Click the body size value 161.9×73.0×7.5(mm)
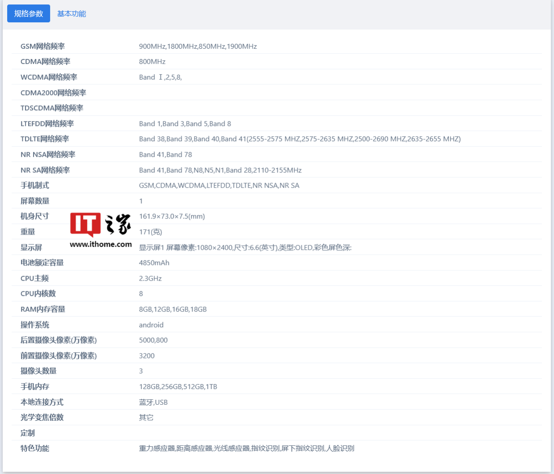Image resolution: width=554 pixels, height=474 pixels. point(172,216)
